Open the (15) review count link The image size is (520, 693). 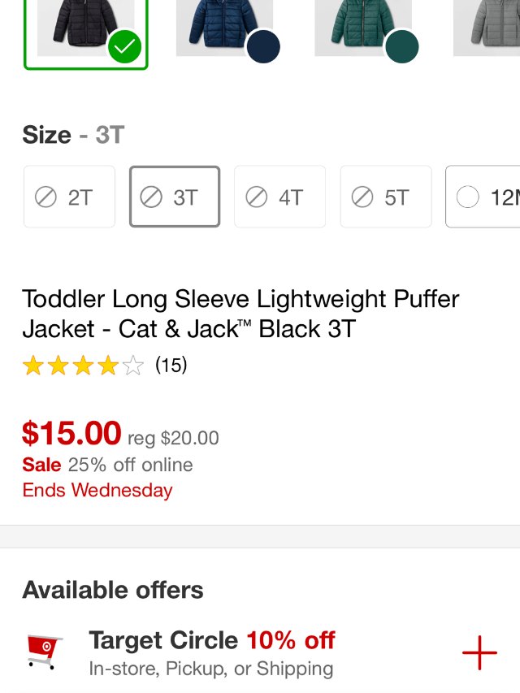tap(171, 366)
